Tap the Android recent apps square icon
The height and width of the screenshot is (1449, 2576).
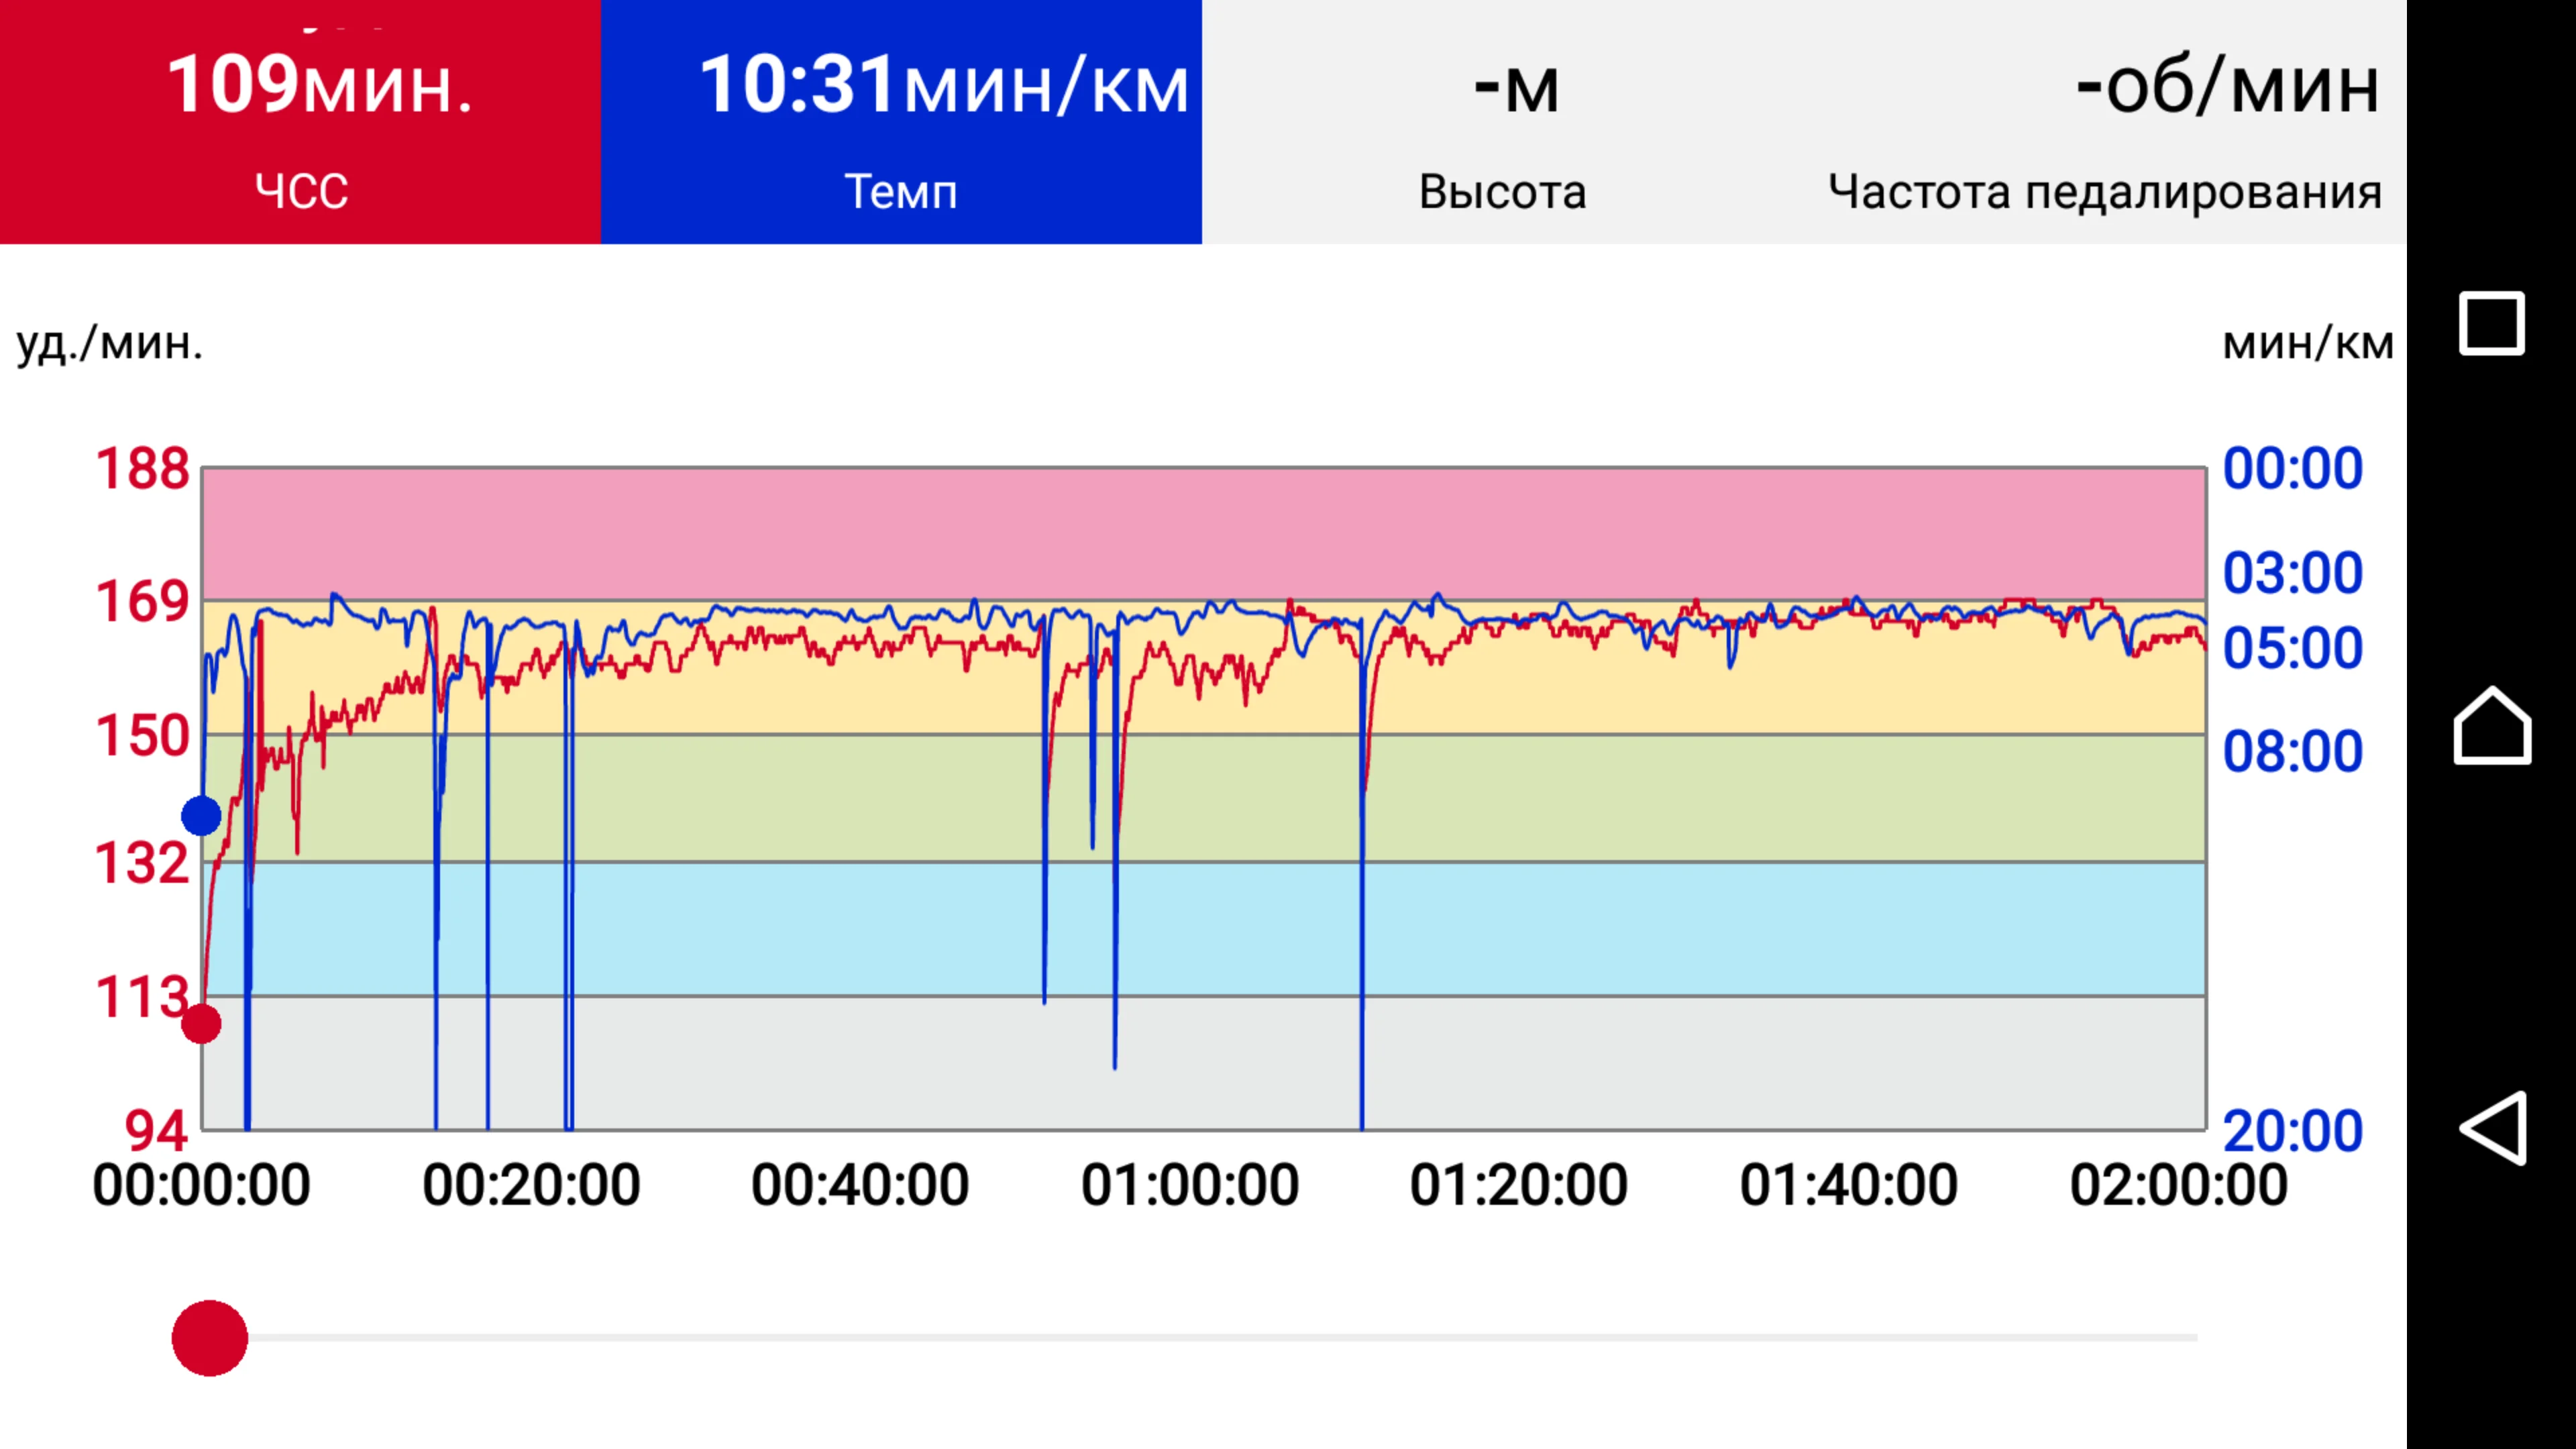(2491, 324)
